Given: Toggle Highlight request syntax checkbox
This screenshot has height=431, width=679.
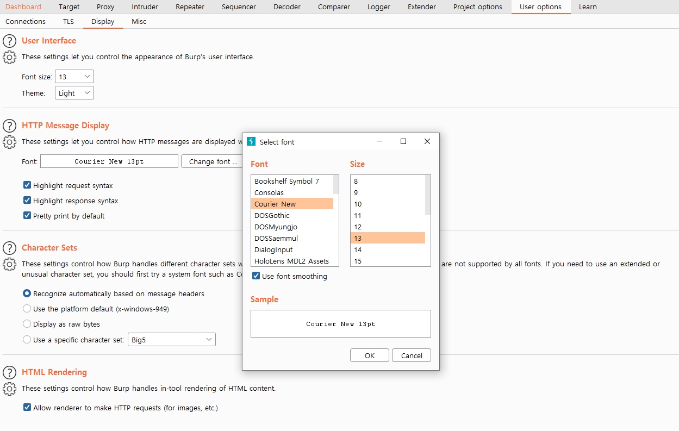Looking at the screenshot, I should [27, 185].
